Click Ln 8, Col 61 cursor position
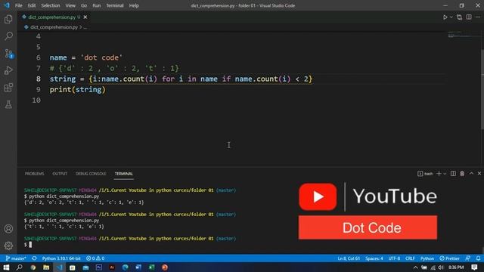The height and width of the screenshot is (272, 484). click(349, 258)
